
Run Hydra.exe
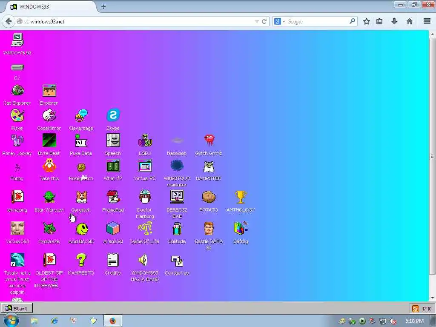tap(49, 228)
